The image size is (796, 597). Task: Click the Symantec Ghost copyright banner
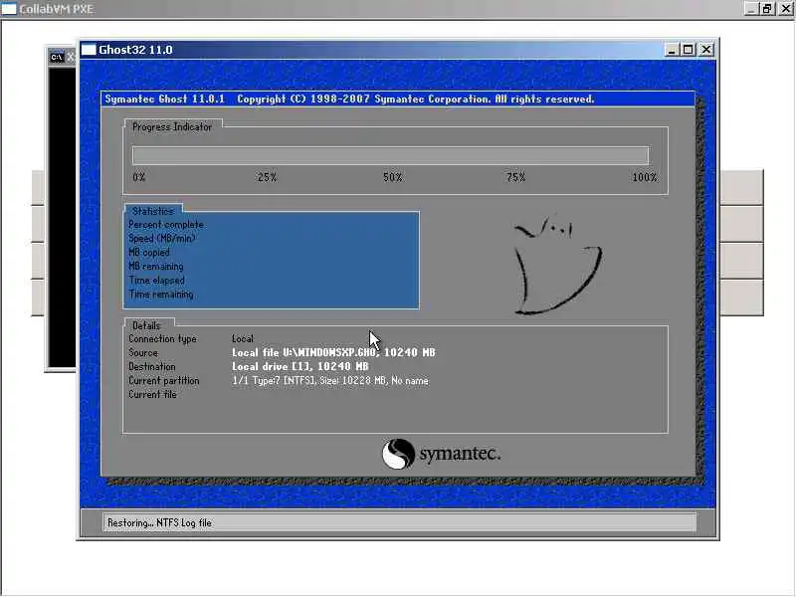point(397,99)
